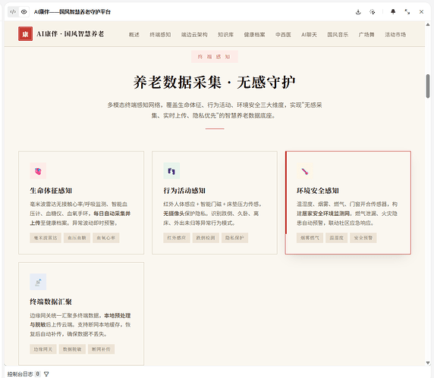Select the 终端数据汇聚 card title
434x378 pixels.
[51, 301]
